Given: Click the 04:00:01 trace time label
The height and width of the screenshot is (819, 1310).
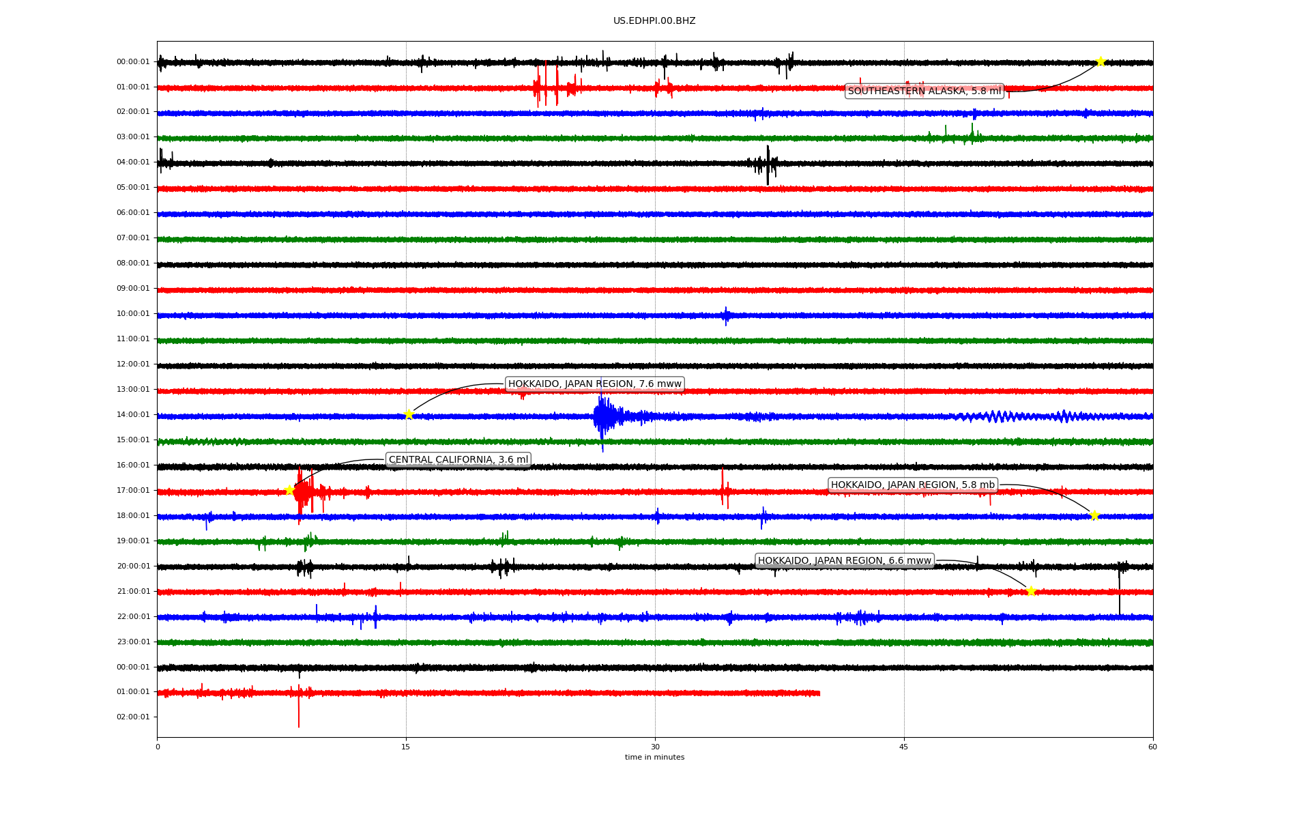Looking at the screenshot, I should coord(133,162).
